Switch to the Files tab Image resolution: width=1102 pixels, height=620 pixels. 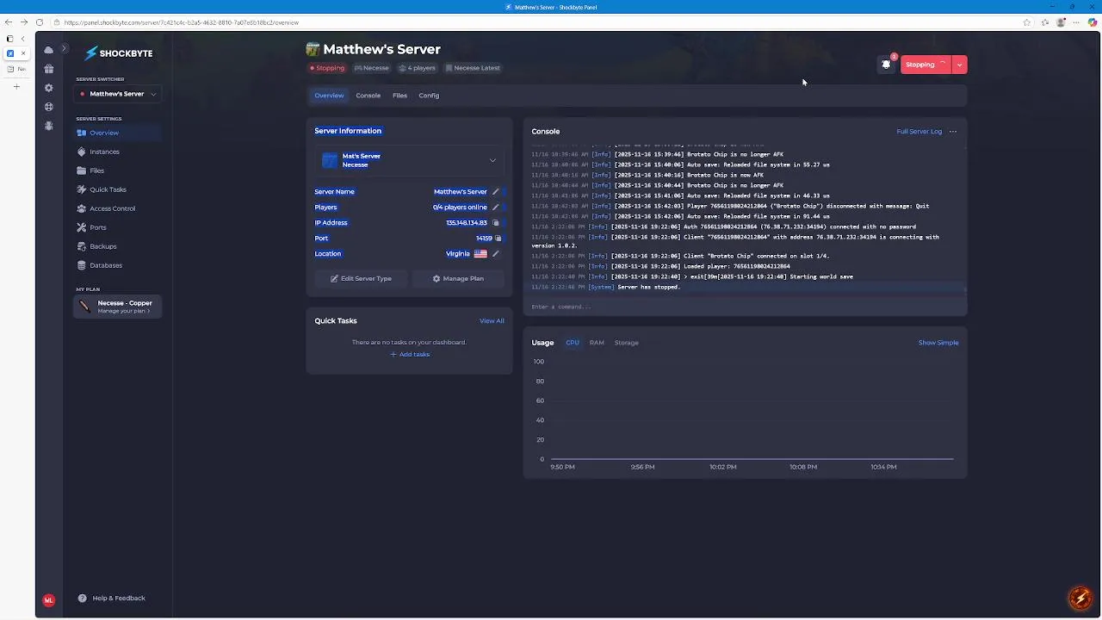coord(399,96)
